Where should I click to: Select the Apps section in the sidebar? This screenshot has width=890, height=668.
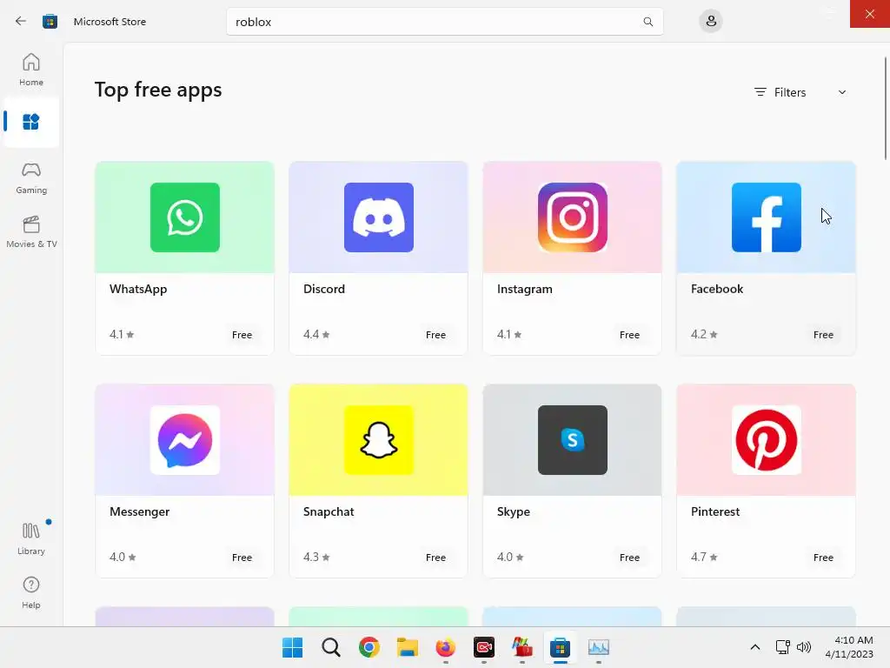coord(31,122)
